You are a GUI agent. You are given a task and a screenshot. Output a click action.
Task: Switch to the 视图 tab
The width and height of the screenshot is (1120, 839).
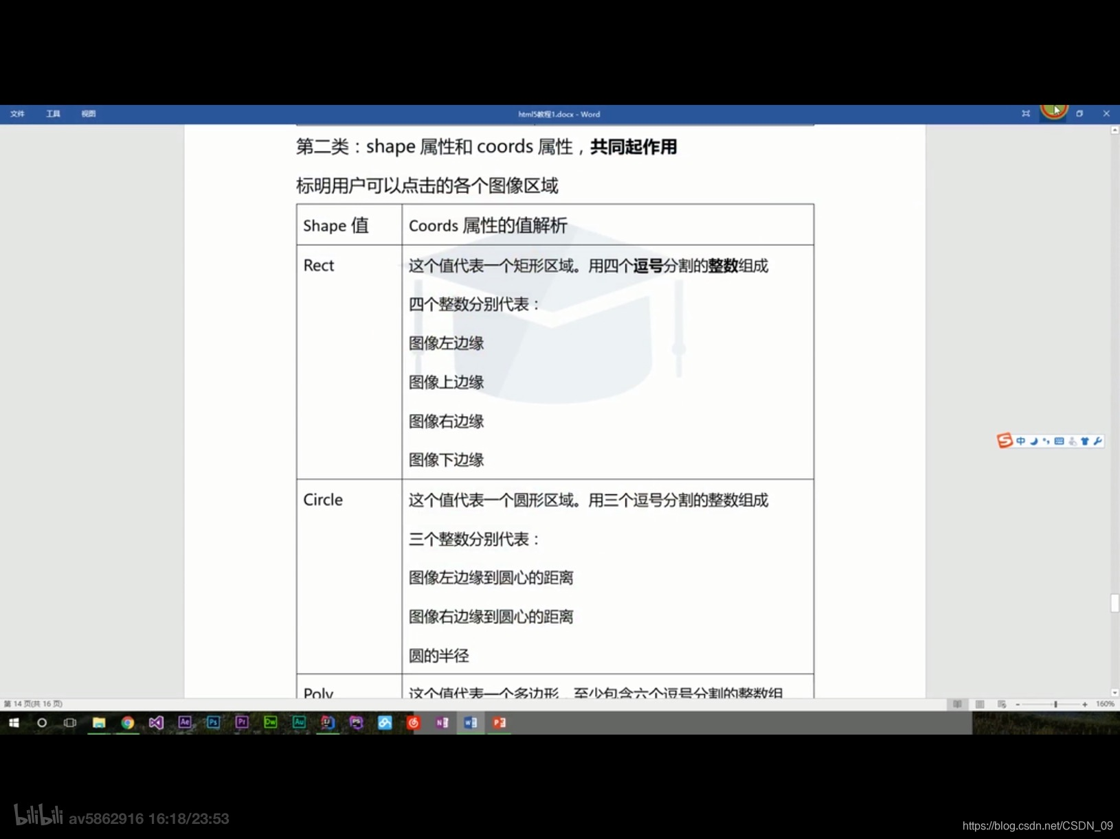89,113
